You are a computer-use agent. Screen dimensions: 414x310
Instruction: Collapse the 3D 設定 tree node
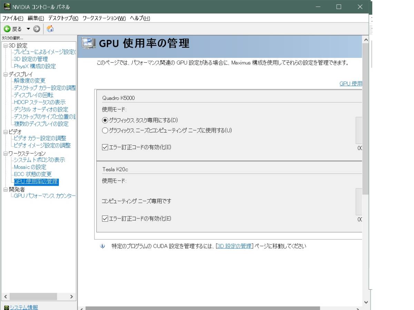click(x=5, y=45)
